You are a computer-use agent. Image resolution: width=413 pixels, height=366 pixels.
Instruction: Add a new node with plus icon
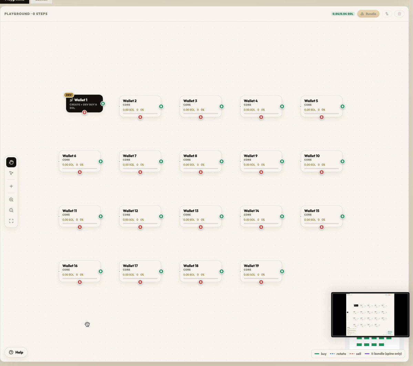click(11, 186)
